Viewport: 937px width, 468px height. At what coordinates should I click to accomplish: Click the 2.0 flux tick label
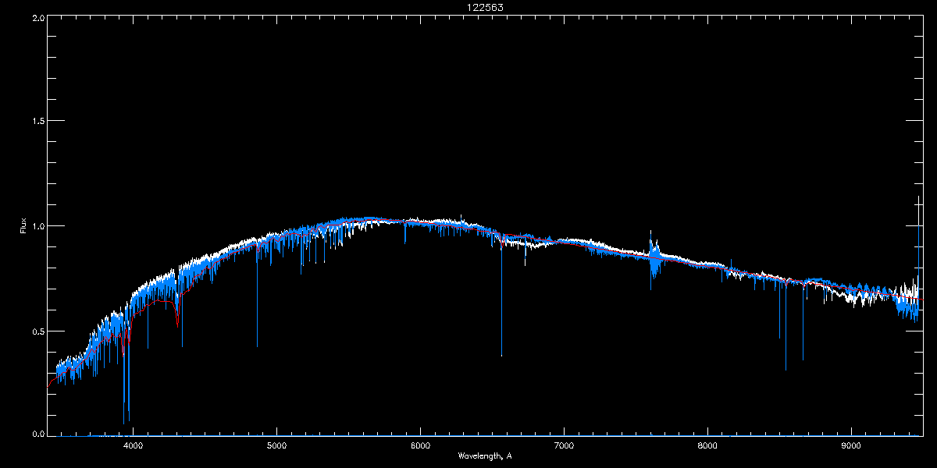(37, 17)
